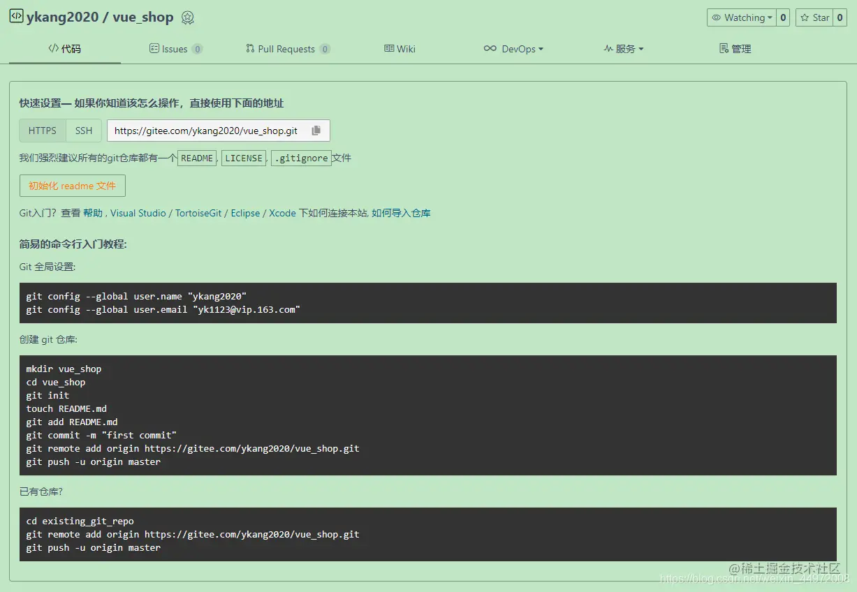Open the Watching dropdown
This screenshot has height=592, width=857.
[x=741, y=17]
